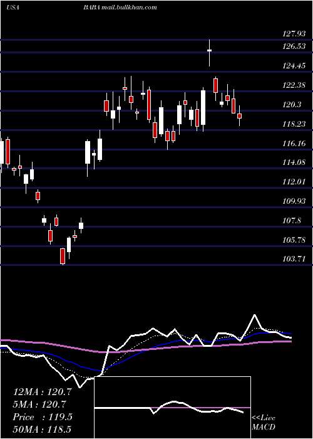Click the 120.3 price level label

pos(292,105)
